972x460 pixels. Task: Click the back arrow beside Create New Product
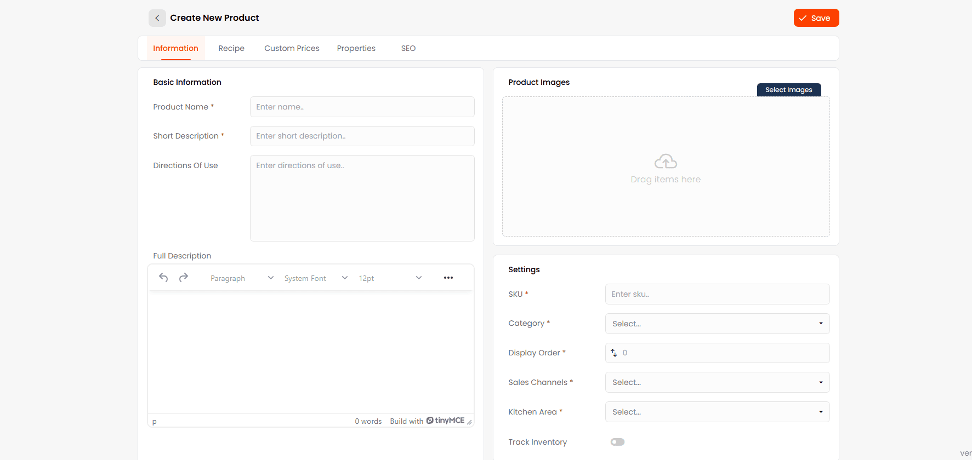click(x=157, y=18)
